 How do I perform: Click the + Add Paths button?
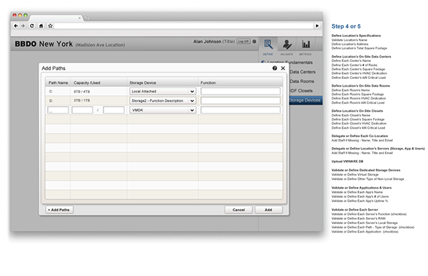pos(59,210)
